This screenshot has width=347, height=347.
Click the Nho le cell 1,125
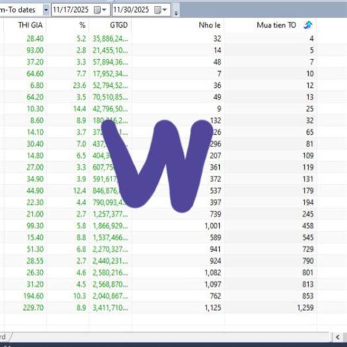(213, 308)
